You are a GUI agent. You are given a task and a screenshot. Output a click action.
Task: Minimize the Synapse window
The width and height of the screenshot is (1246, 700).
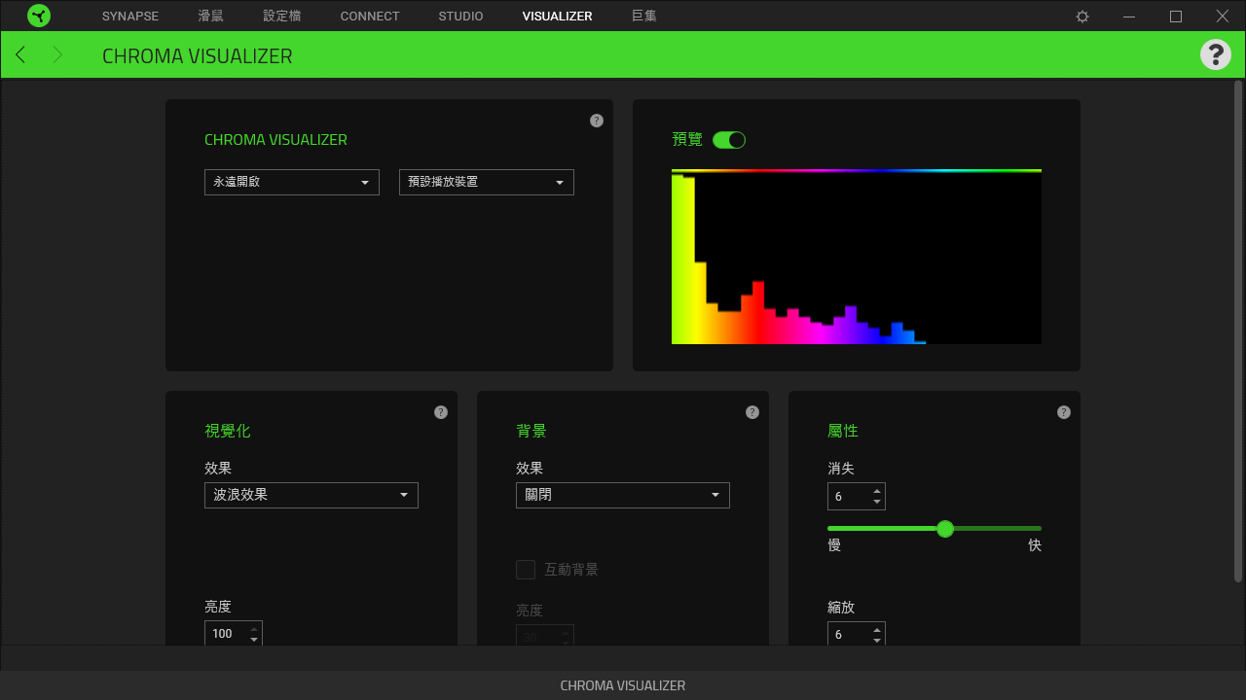coord(1129,17)
